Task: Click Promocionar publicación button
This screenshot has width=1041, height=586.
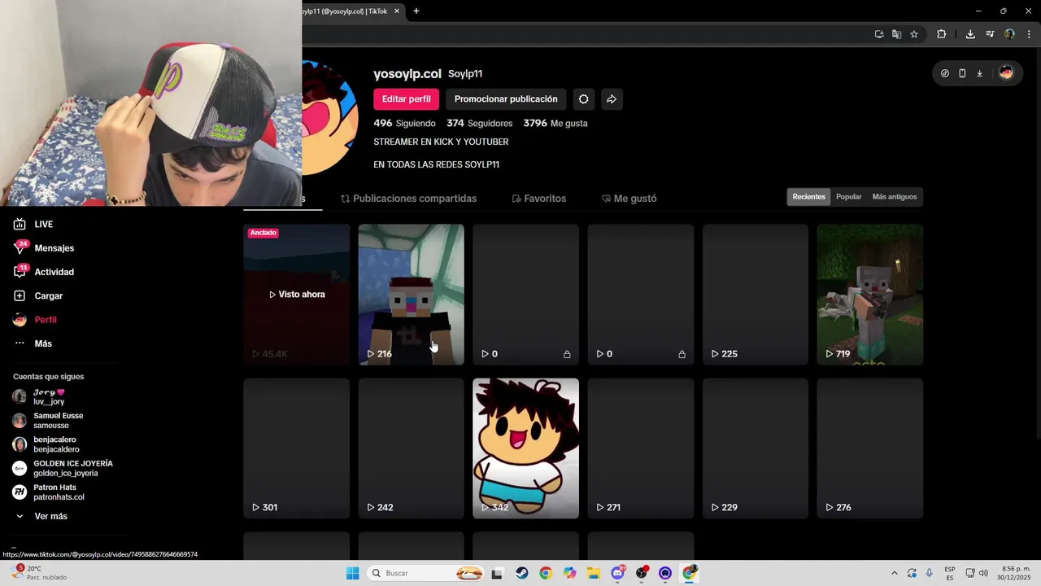Action: click(506, 99)
